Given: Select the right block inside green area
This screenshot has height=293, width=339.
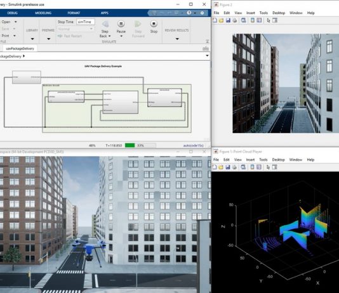Looking at the screenshot, I should [x=165, y=98].
